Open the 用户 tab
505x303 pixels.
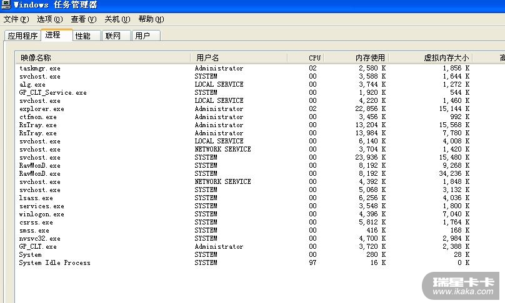click(146, 36)
